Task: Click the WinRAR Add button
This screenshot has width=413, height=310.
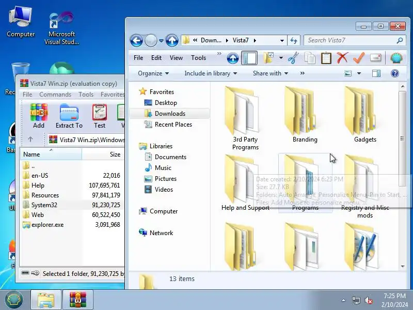Action: coord(38,116)
